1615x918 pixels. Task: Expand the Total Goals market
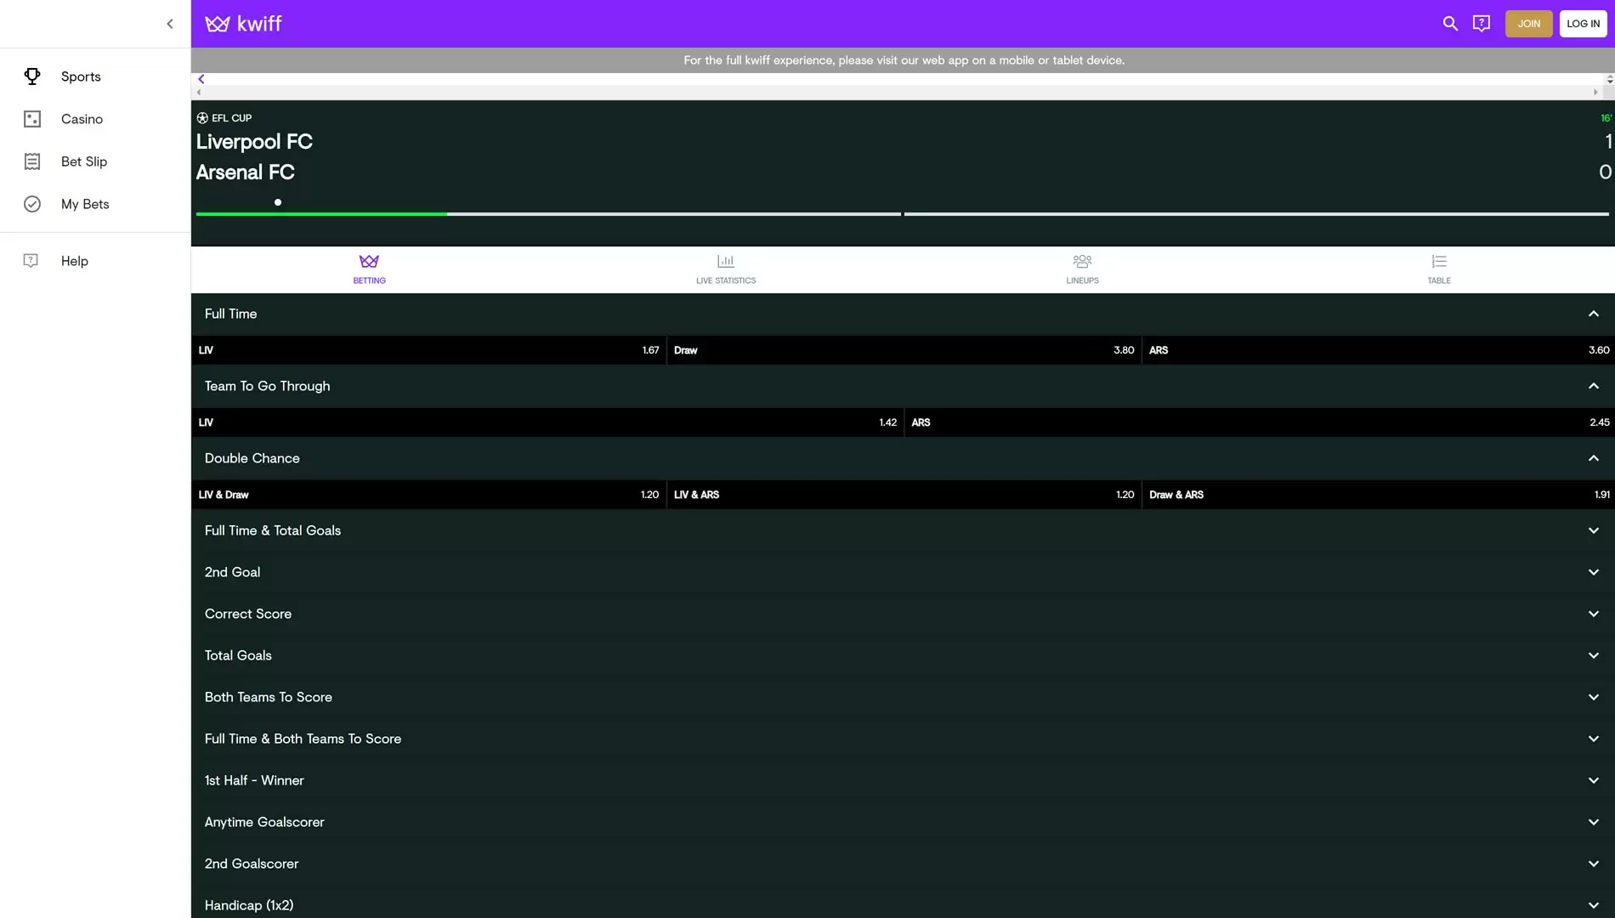pyautogui.click(x=903, y=655)
